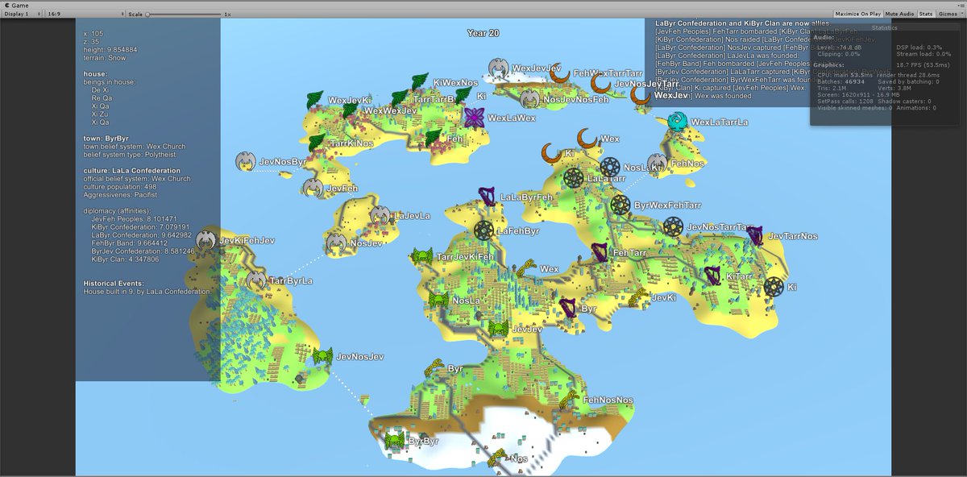Click the 'Historical Events:' heading
The height and width of the screenshot is (477, 967).
tap(114, 284)
